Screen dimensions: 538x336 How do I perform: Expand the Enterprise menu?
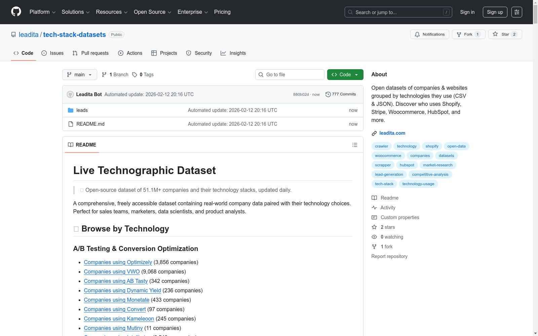(x=193, y=12)
